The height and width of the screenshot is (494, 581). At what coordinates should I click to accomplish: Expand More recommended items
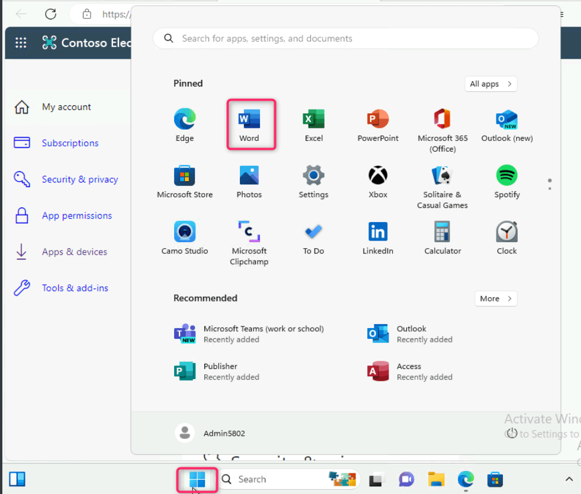[x=496, y=299]
